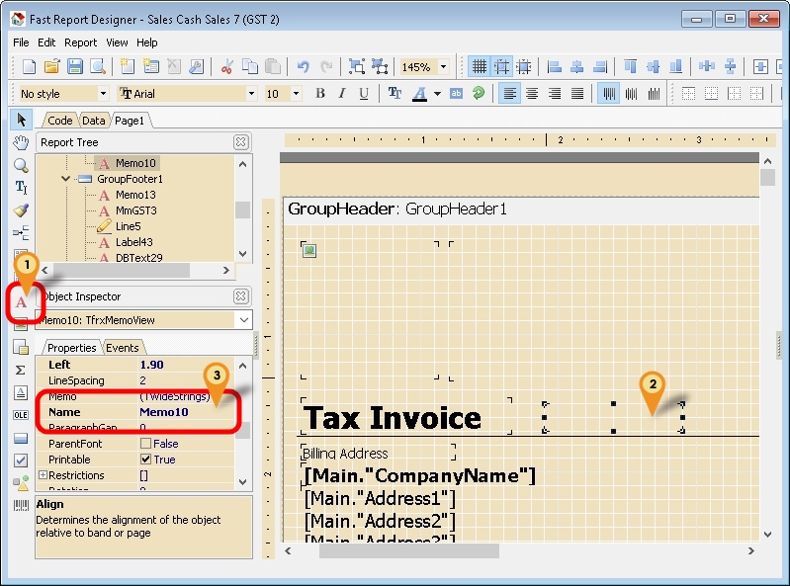Click the Cut scissors icon
Viewport: 790px width, 586px height.
(x=226, y=67)
